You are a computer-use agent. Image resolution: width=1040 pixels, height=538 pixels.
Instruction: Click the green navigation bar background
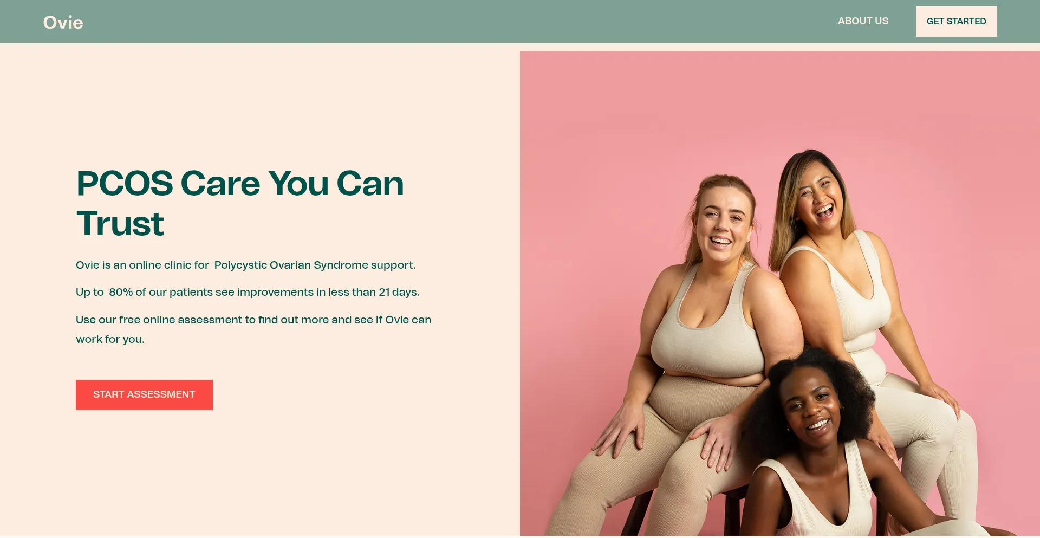433,22
